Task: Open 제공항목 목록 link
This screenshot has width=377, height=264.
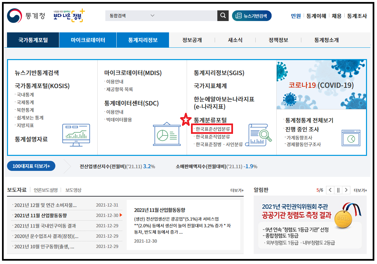Action: 119,89
